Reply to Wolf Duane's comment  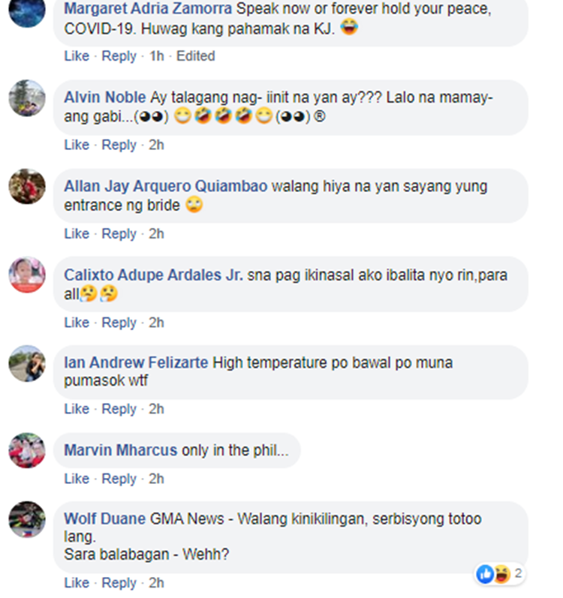119,583
